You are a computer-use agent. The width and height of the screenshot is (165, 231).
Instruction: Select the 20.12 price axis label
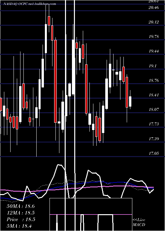pyautogui.click(x=154, y=22)
